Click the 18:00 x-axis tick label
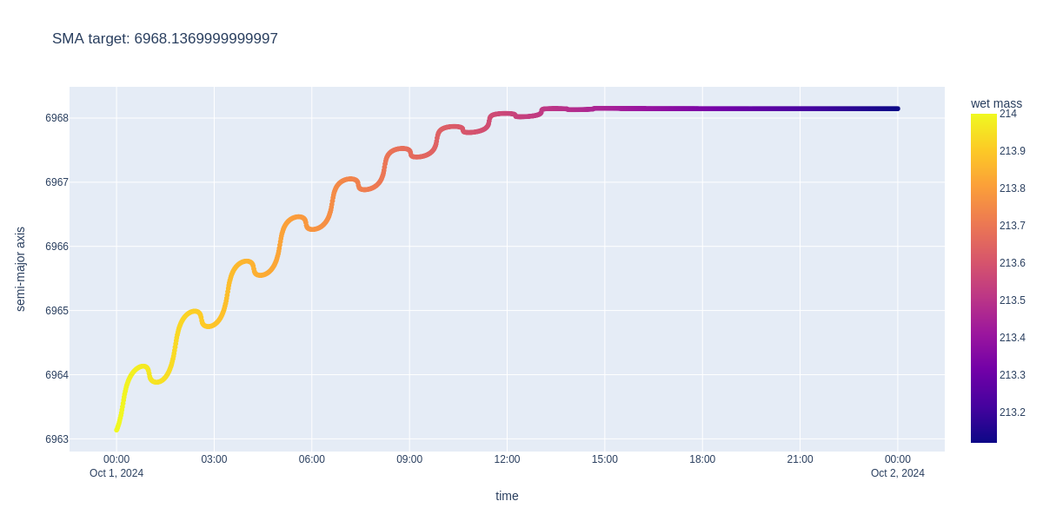 click(x=702, y=459)
